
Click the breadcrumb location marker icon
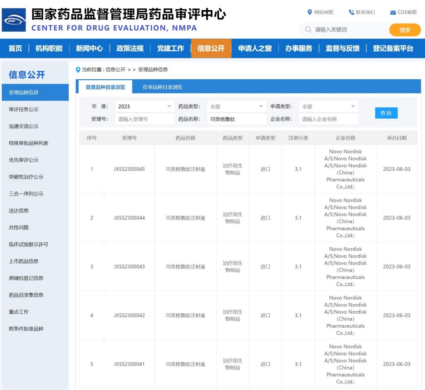click(77, 70)
